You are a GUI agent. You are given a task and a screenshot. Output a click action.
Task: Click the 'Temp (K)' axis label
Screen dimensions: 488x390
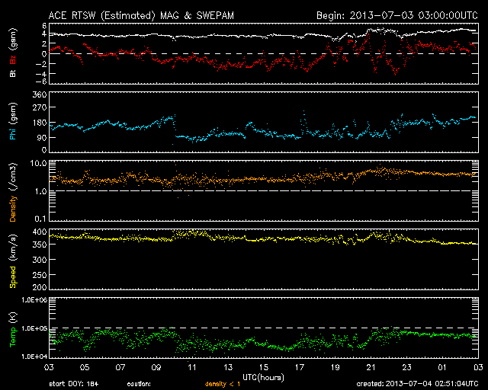13,330
